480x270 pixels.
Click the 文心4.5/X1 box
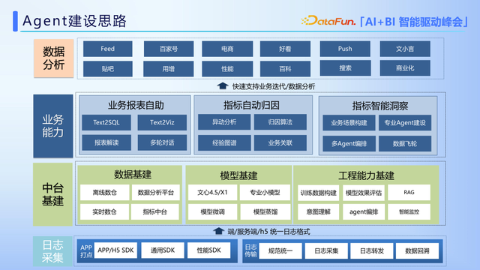212,193
